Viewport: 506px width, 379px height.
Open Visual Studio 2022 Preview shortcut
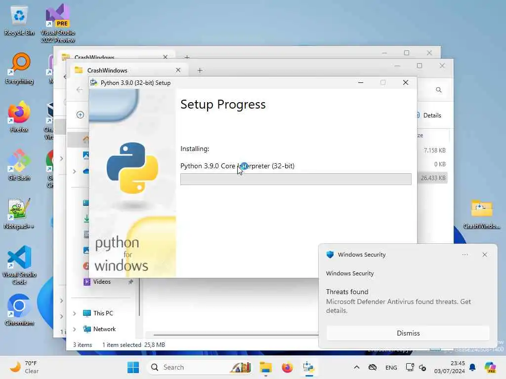click(58, 23)
